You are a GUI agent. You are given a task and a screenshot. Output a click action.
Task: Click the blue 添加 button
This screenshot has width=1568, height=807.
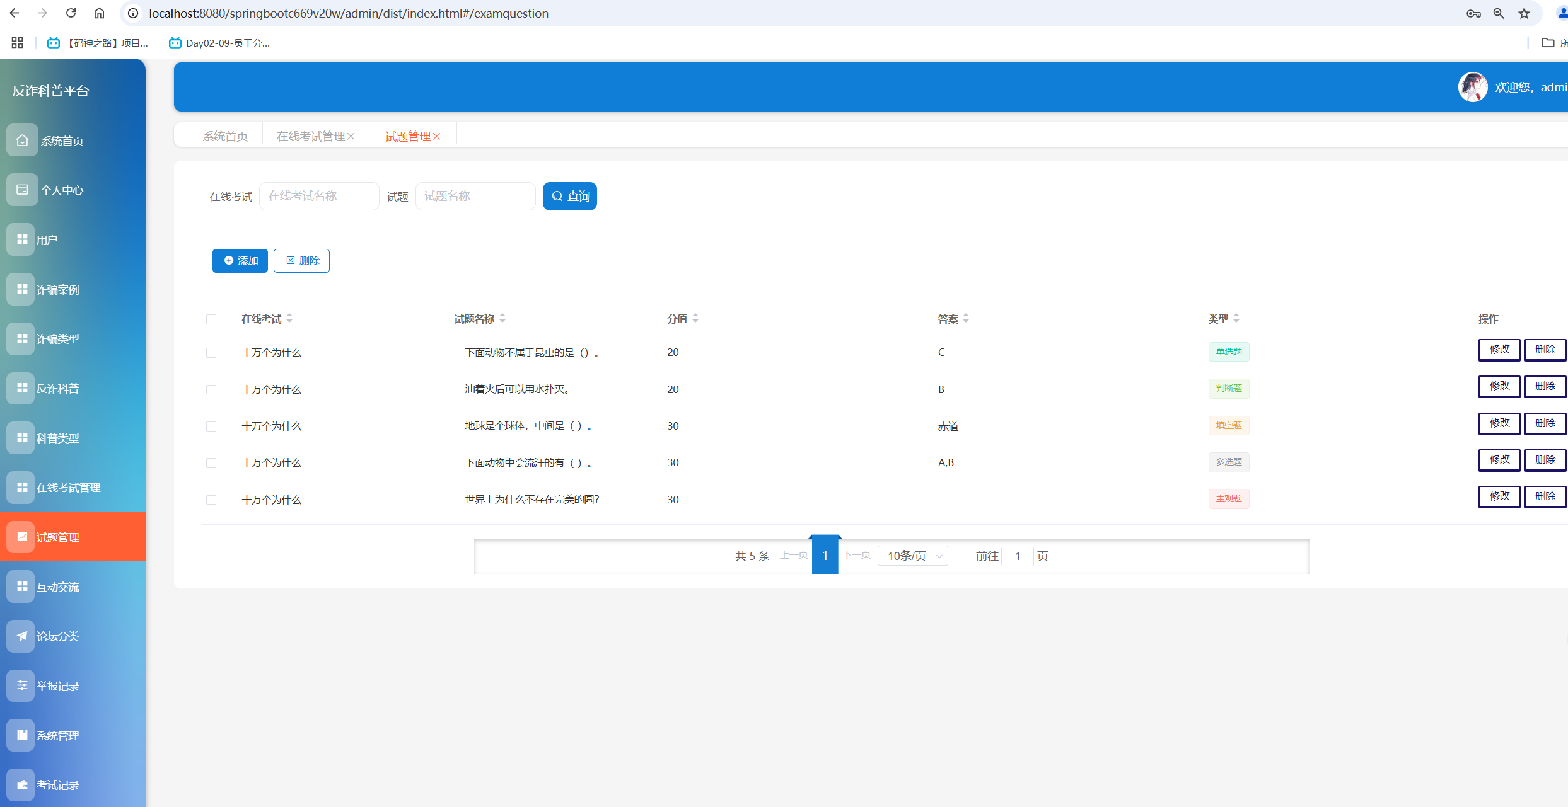[x=240, y=261]
